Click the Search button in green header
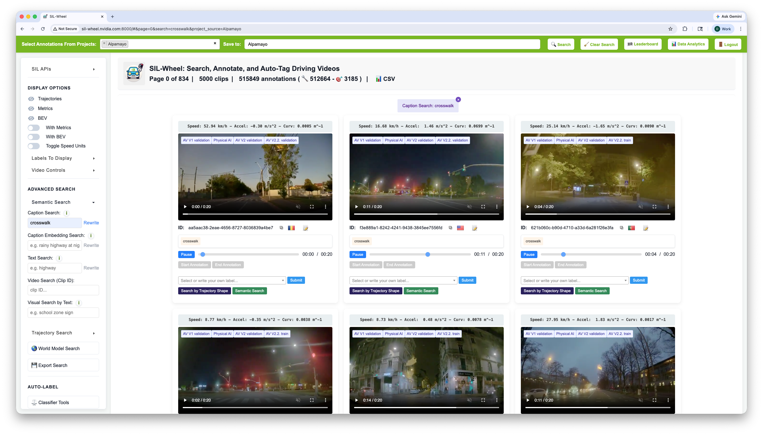The height and width of the screenshot is (435, 763). (561, 44)
